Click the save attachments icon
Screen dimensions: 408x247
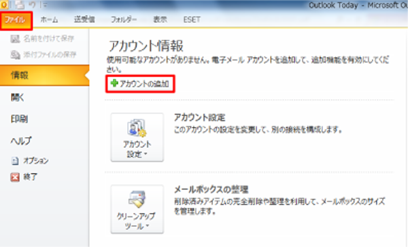[x=15, y=55]
